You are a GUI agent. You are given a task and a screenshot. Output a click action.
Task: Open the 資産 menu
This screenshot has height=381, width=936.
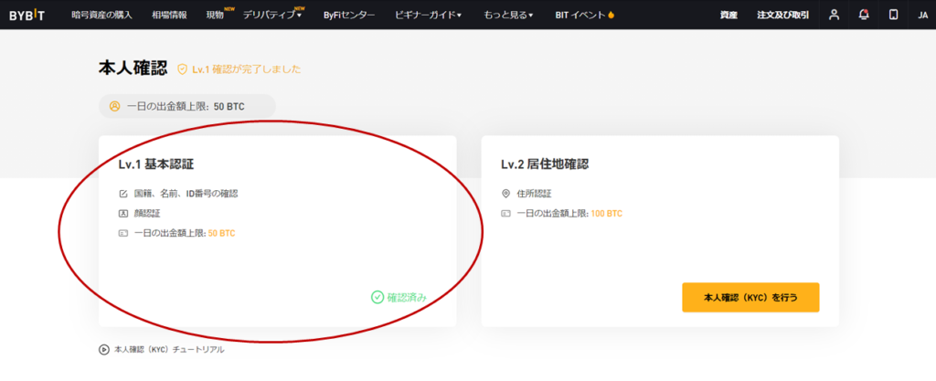click(729, 15)
